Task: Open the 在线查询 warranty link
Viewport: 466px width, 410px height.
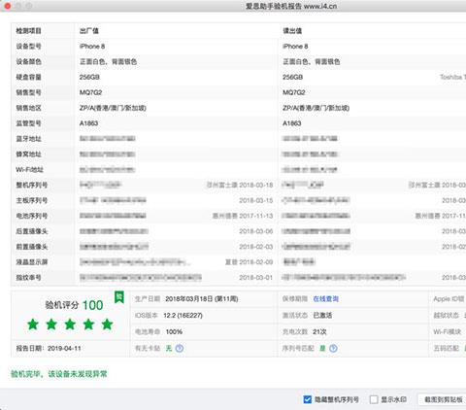Action: coord(325,298)
